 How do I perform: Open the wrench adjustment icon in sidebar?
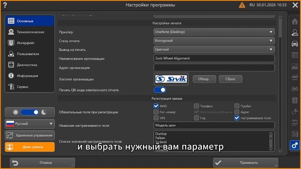[295, 112]
